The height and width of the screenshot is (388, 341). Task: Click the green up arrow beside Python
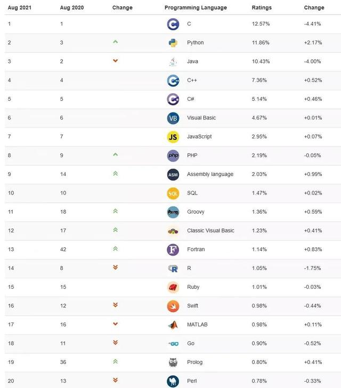115,42
